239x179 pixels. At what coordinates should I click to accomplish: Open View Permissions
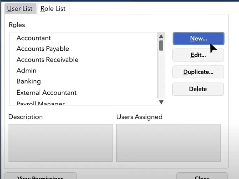pyautogui.click(x=40, y=177)
